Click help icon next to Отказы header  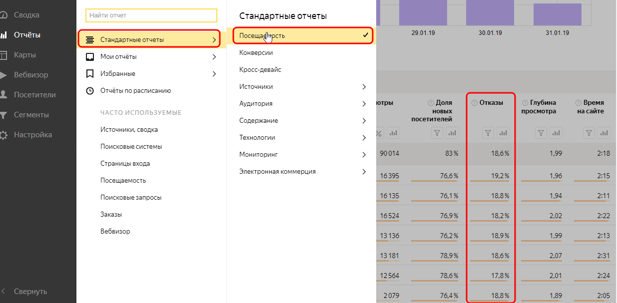point(474,103)
